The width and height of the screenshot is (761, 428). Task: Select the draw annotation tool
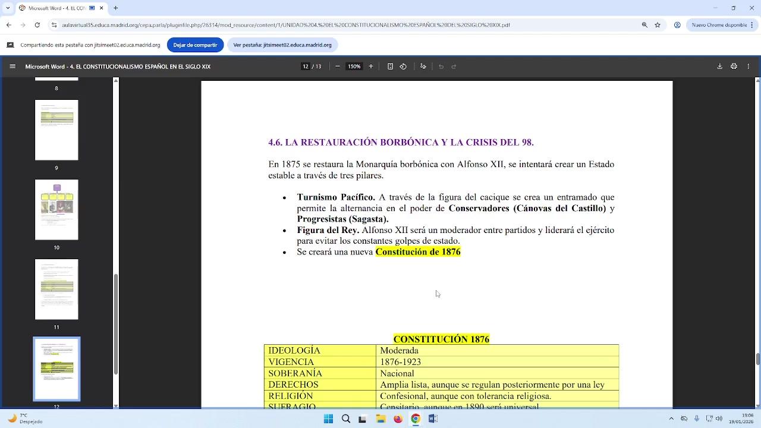pyautogui.click(x=423, y=67)
